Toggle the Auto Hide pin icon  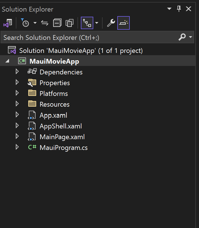click(179, 9)
